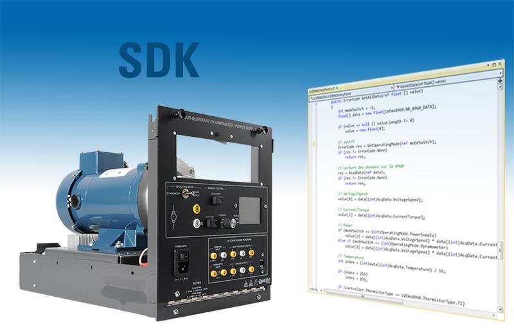Image resolution: width=514 pixels, height=336 pixels.
Task: Click the 'if (index > 255)' line
Action: 353,272
